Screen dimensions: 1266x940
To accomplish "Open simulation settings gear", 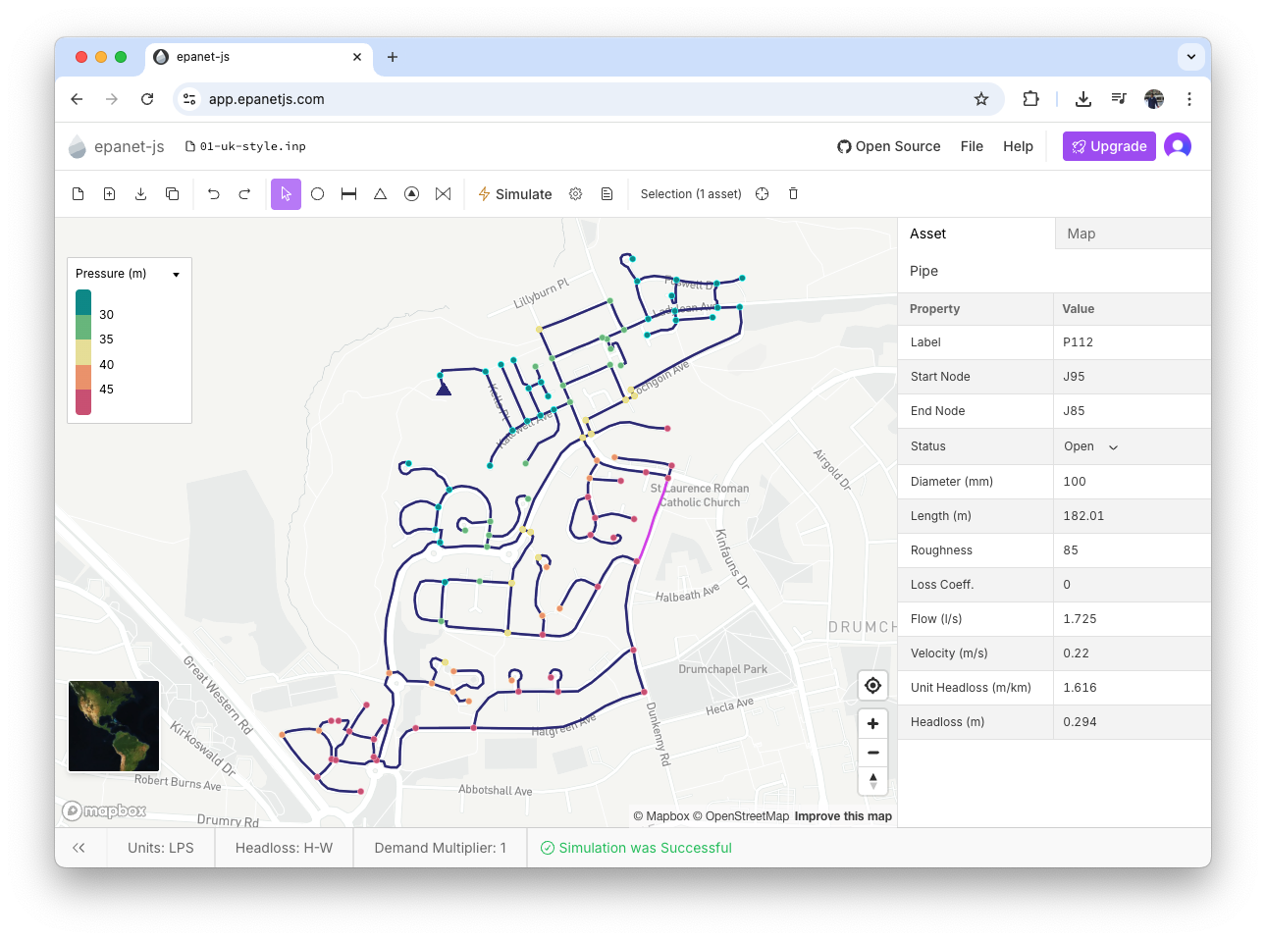I will point(576,194).
